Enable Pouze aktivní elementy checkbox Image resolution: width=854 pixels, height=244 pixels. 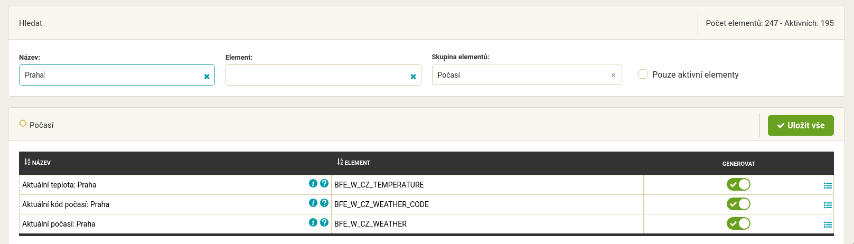click(x=643, y=74)
